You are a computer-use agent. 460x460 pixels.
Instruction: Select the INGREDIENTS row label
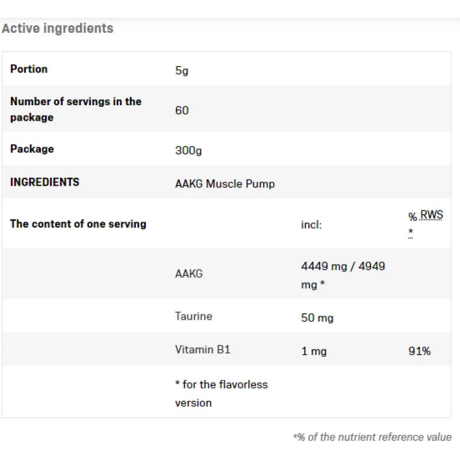tap(44, 182)
